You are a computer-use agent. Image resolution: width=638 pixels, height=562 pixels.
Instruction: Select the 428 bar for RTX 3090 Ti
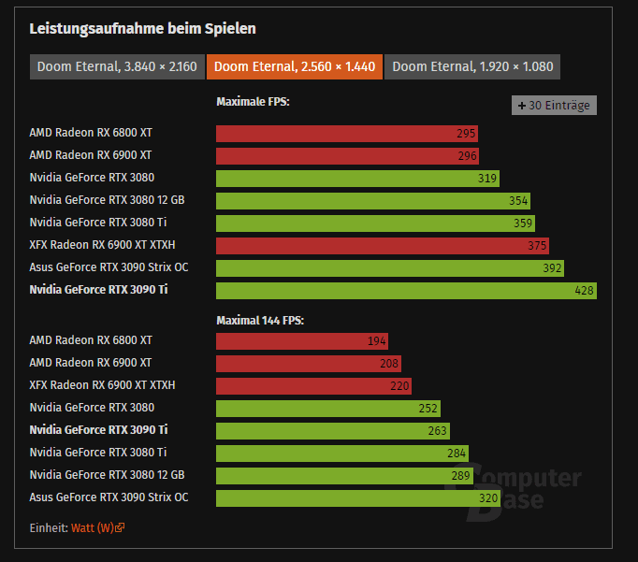407,291
